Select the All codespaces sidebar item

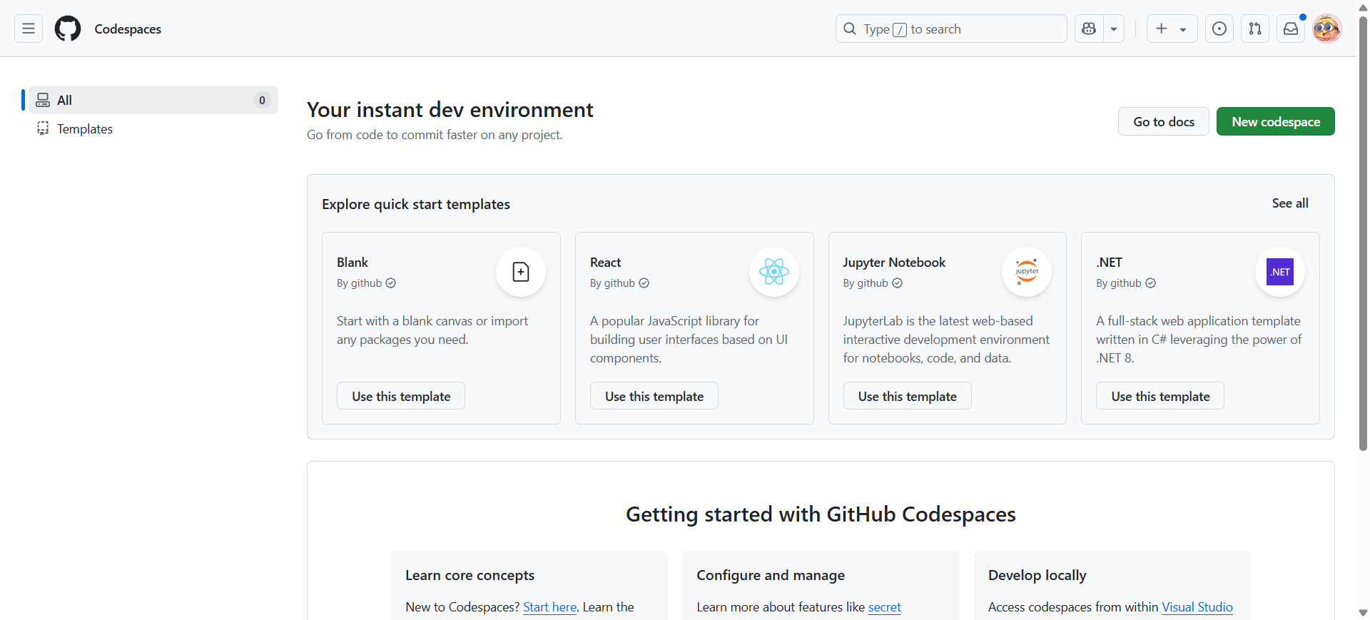point(153,100)
